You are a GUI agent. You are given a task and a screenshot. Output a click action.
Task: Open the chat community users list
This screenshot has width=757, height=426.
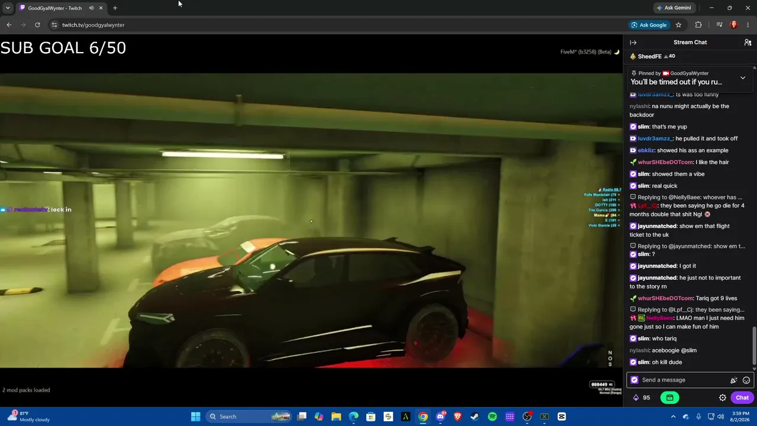pos(748,43)
